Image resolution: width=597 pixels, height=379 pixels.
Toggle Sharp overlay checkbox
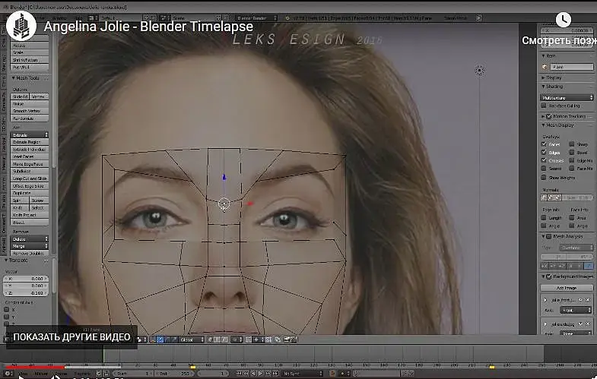[571, 144]
